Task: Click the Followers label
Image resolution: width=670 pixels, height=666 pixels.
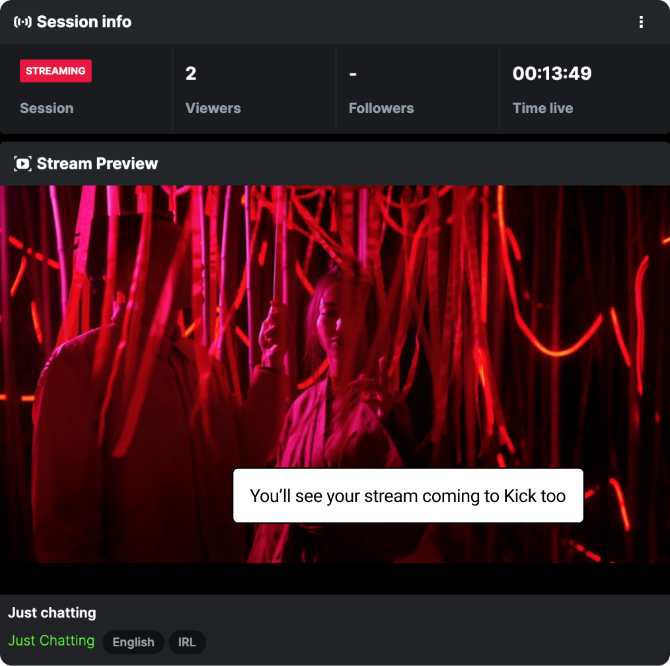Action: [381, 108]
